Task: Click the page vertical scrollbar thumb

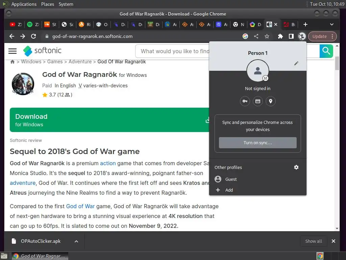Action: pos(337,63)
